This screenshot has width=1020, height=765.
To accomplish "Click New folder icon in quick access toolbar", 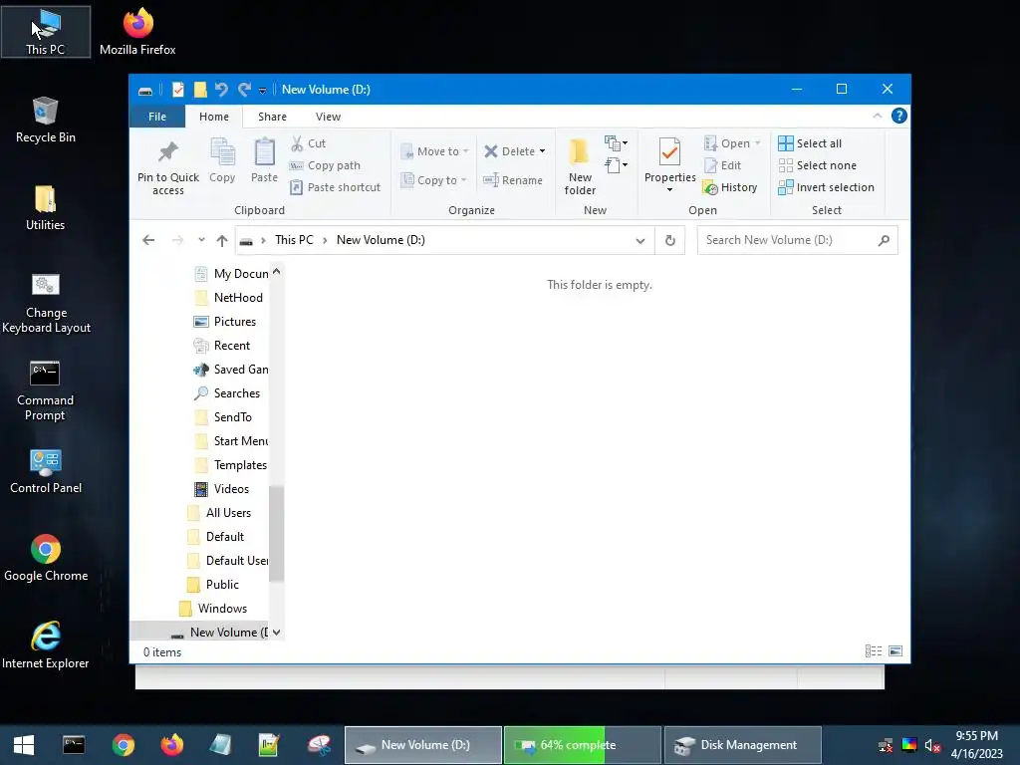I will (200, 89).
